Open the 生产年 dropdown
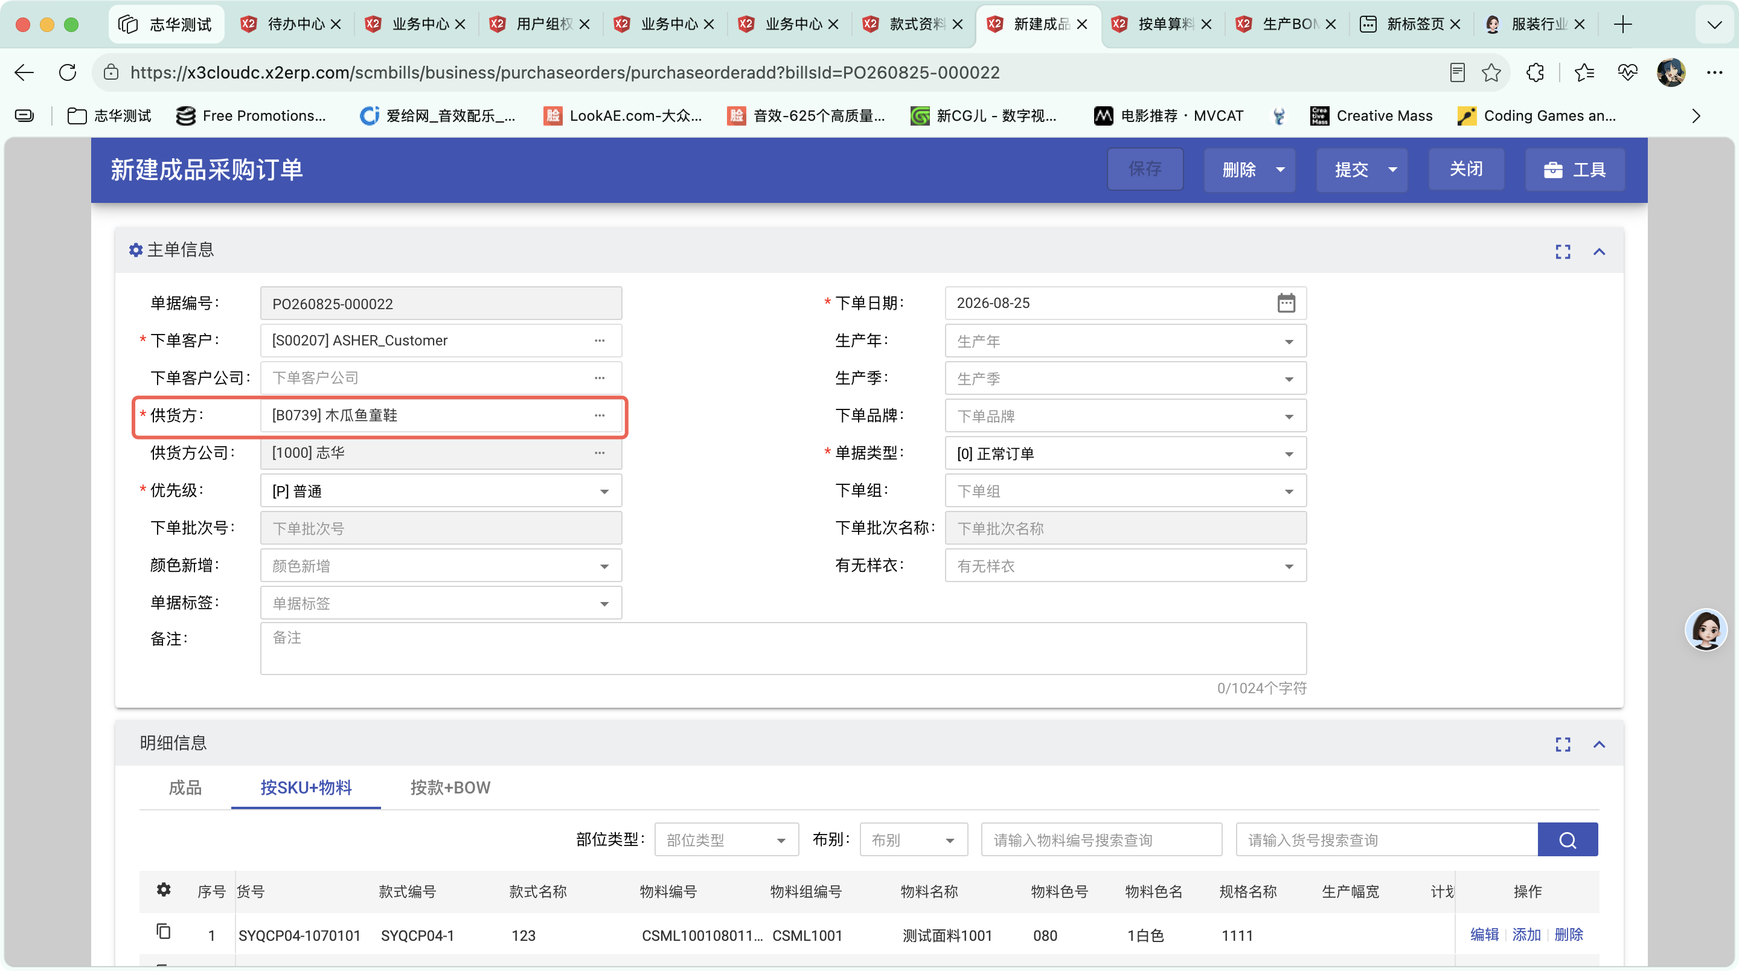Screen dimensions: 1739x971 (x=1126, y=341)
